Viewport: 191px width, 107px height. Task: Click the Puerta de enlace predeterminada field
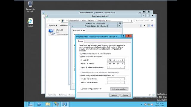(x=116, y=67)
